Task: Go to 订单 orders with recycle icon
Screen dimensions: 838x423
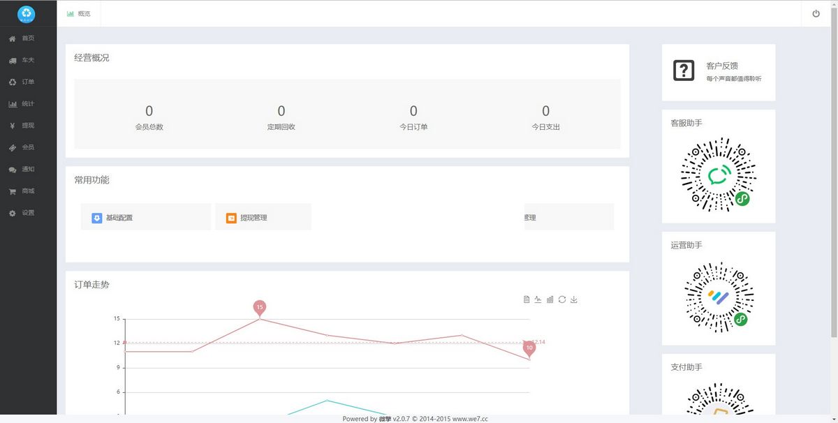Action: point(28,82)
